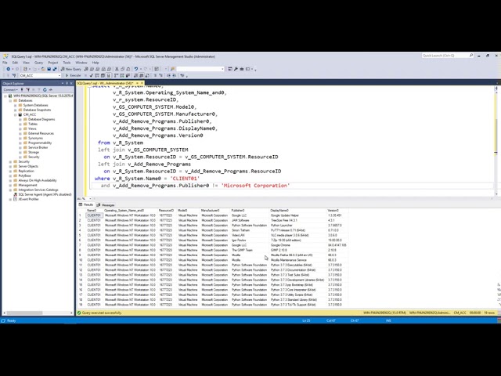Click the Paste toolbar icon
Viewport: 501px width, 376px height.
[128, 69]
